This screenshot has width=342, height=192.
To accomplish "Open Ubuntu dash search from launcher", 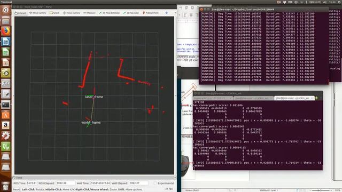I will [x=6, y=10].
